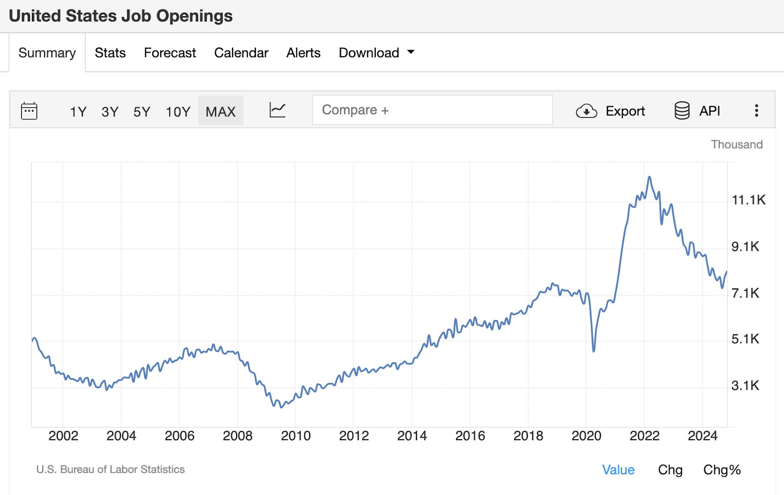Image resolution: width=784 pixels, height=495 pixels.
Task: Go to the Calendar tab
Action: [241, 53]
